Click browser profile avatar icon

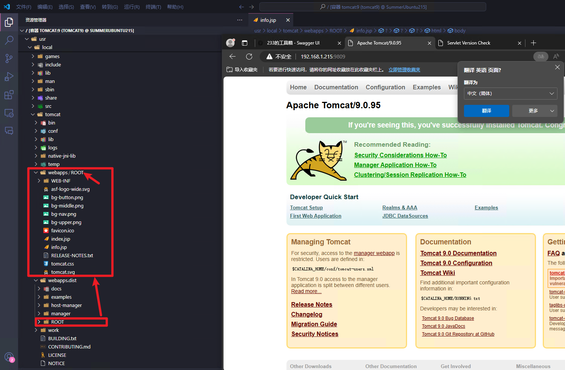click(231, 43)
